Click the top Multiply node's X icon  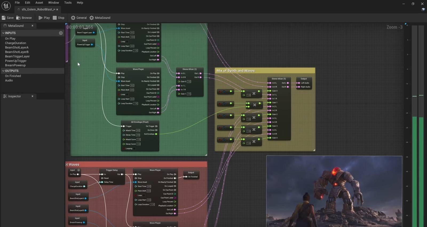254,93
